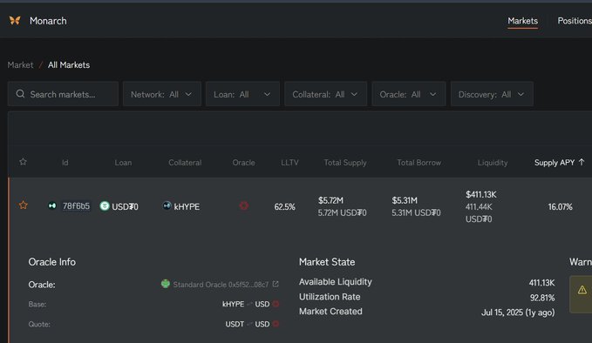The image size is (592, 343).
Task: Click the red icon on the Quote feed
Action: coord(276,324)
